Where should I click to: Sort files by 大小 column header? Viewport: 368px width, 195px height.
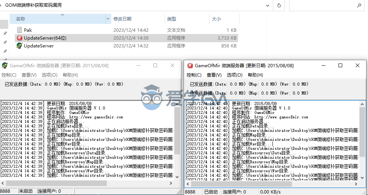coord(224,19)
